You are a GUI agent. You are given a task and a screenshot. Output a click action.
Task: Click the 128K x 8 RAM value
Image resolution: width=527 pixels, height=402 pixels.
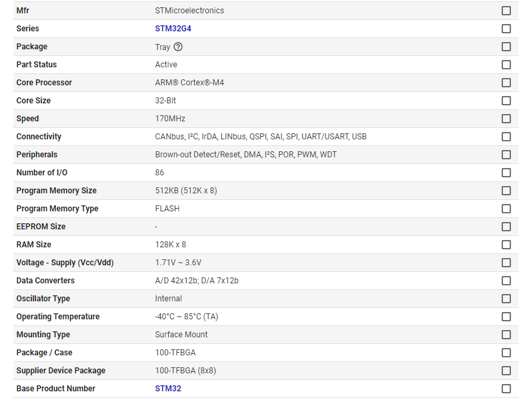pos(170,245)
